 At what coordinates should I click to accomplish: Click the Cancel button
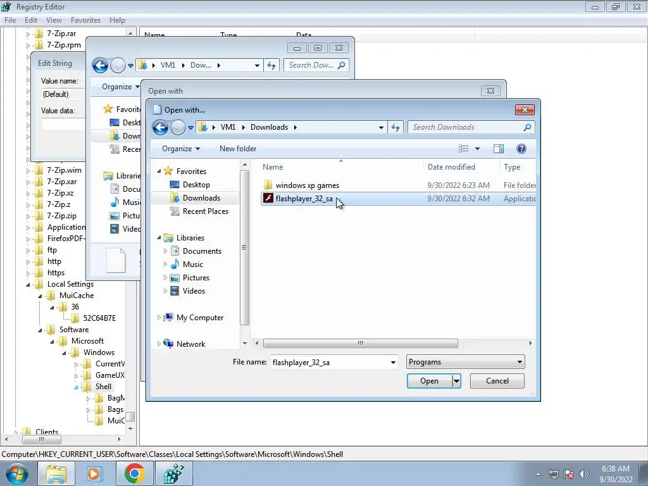[497, 381]
